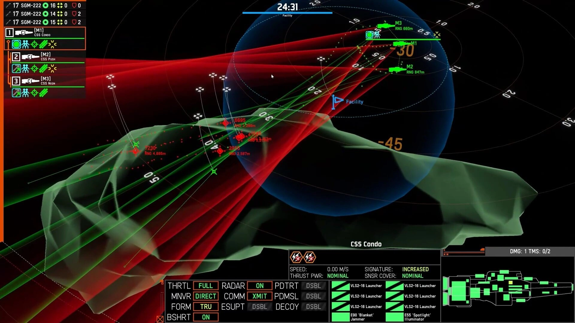Select Facility objective flag marker
Screen dimensions: 575x323
click(x=337, y=101)
